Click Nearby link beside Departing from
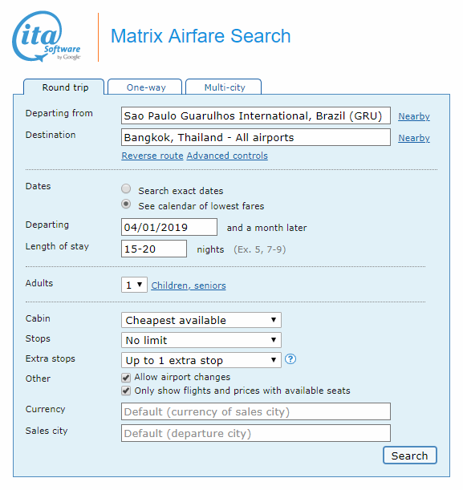The image size is (463, 490). 414,116
